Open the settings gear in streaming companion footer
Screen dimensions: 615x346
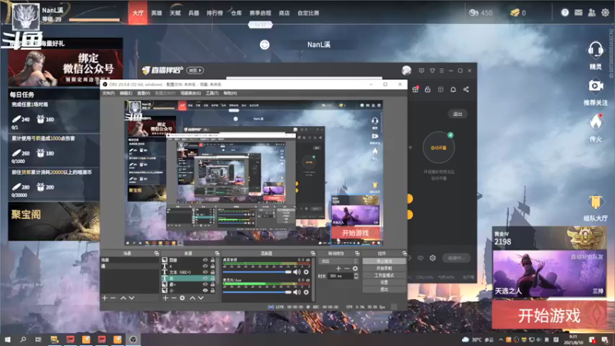433,258
